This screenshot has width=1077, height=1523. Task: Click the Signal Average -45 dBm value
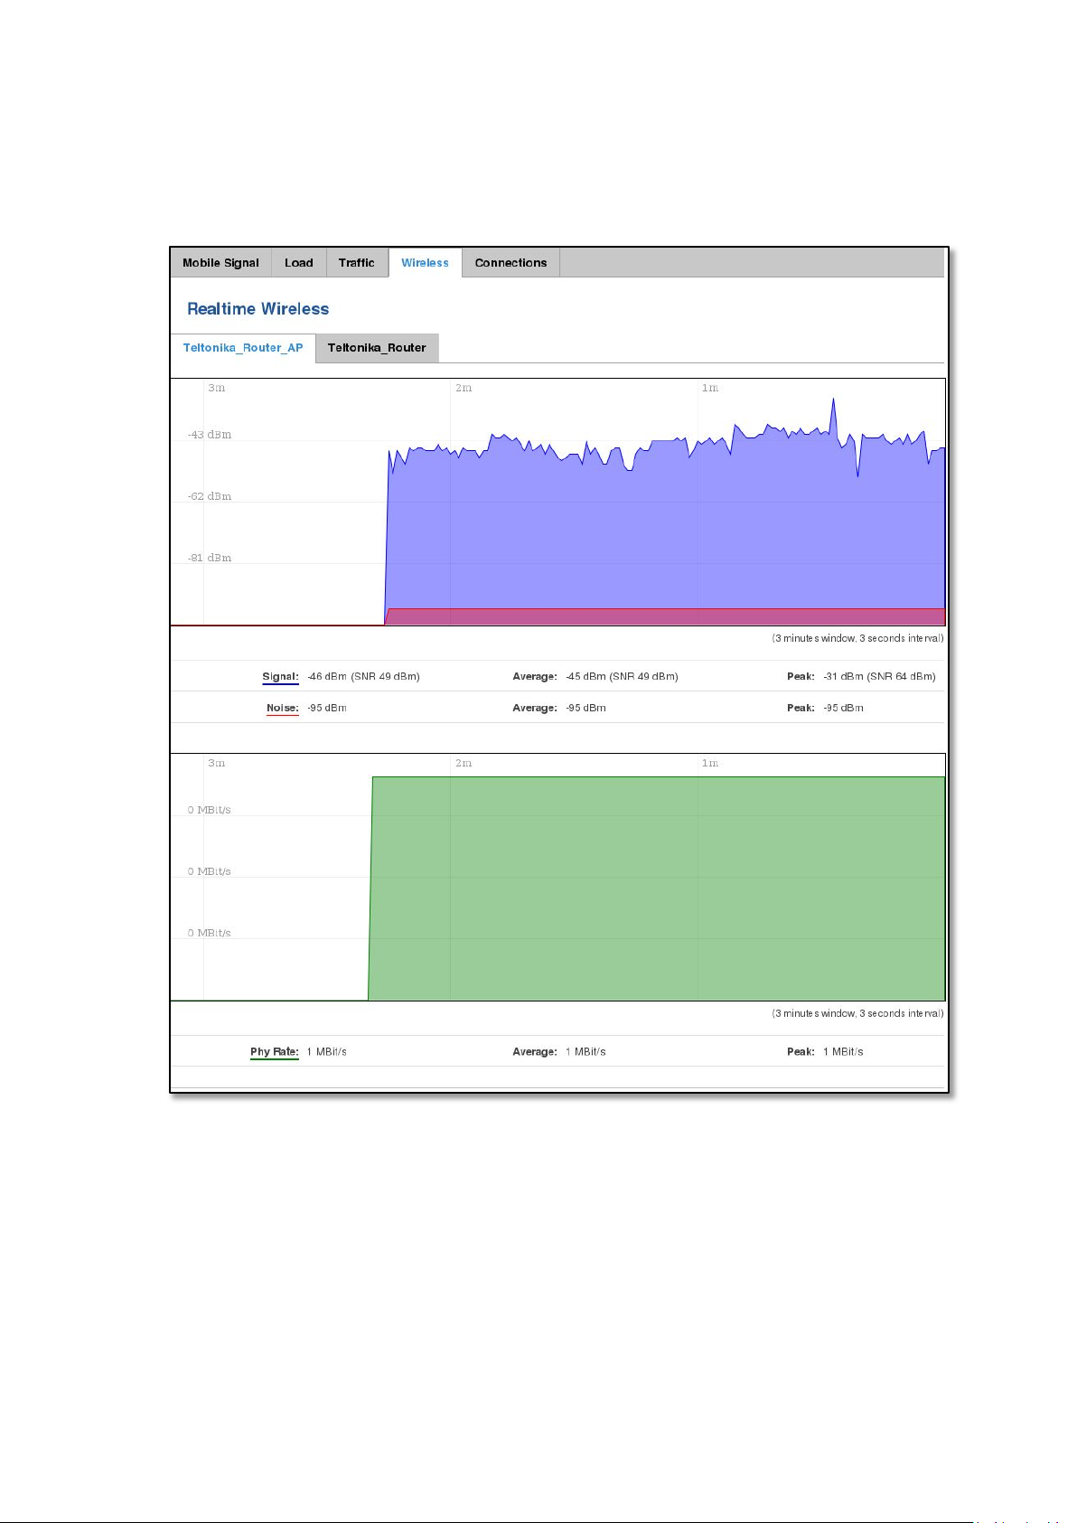point(622,677)
